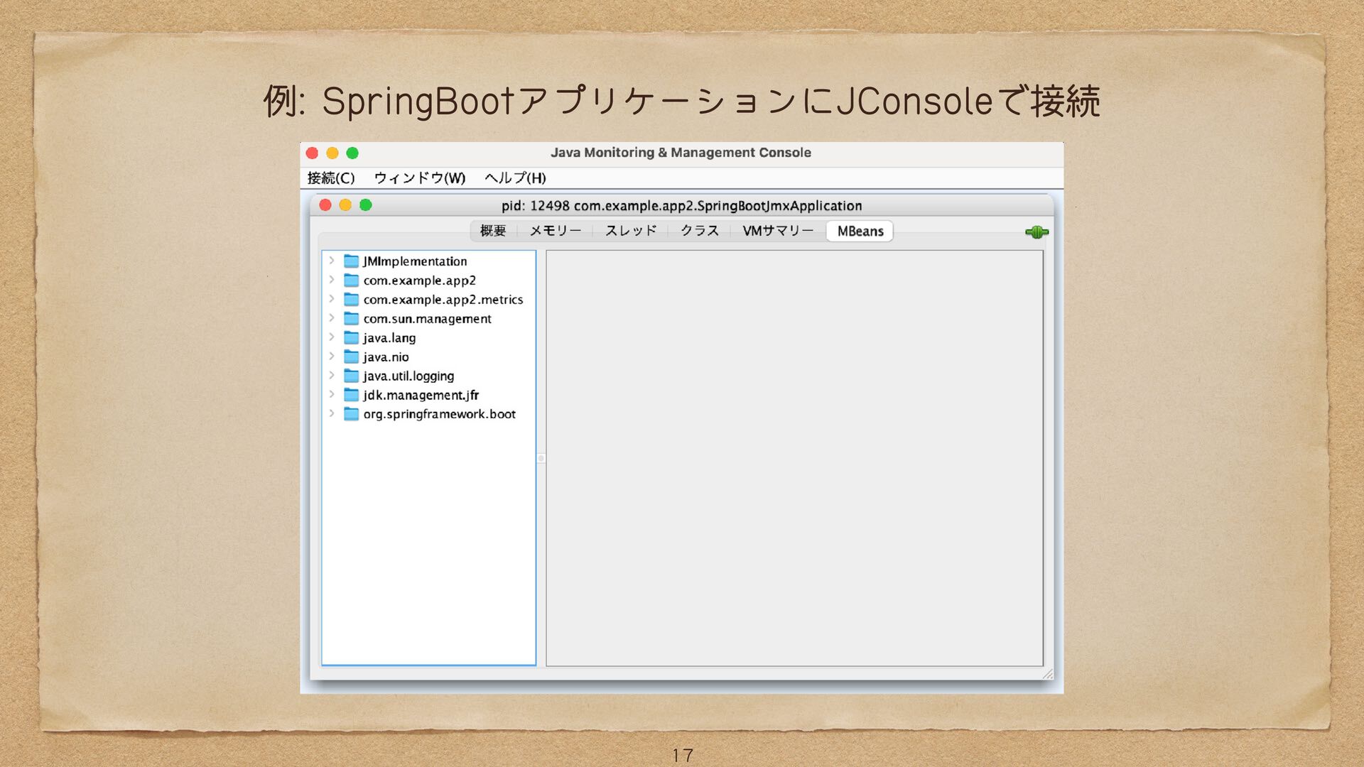Switch to the スレッド tab
Screen dimensions: 1364x767
pyautogui.click(x=631, y=231)
